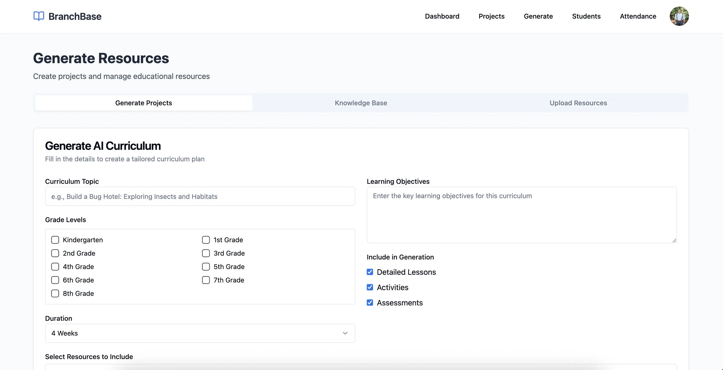Open the Upload Resources tab
The height and width of the screenshot is (370, 723).
point(578,103)
